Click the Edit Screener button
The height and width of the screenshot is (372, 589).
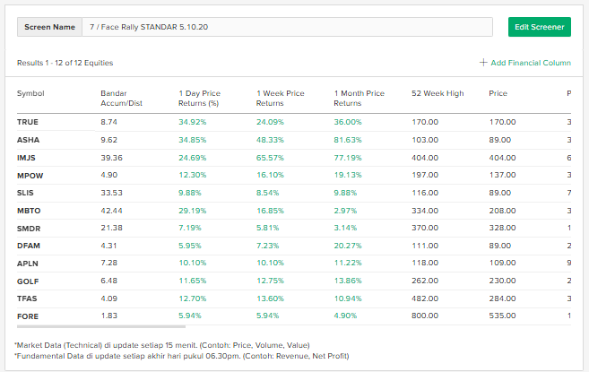tap(539, 27)
